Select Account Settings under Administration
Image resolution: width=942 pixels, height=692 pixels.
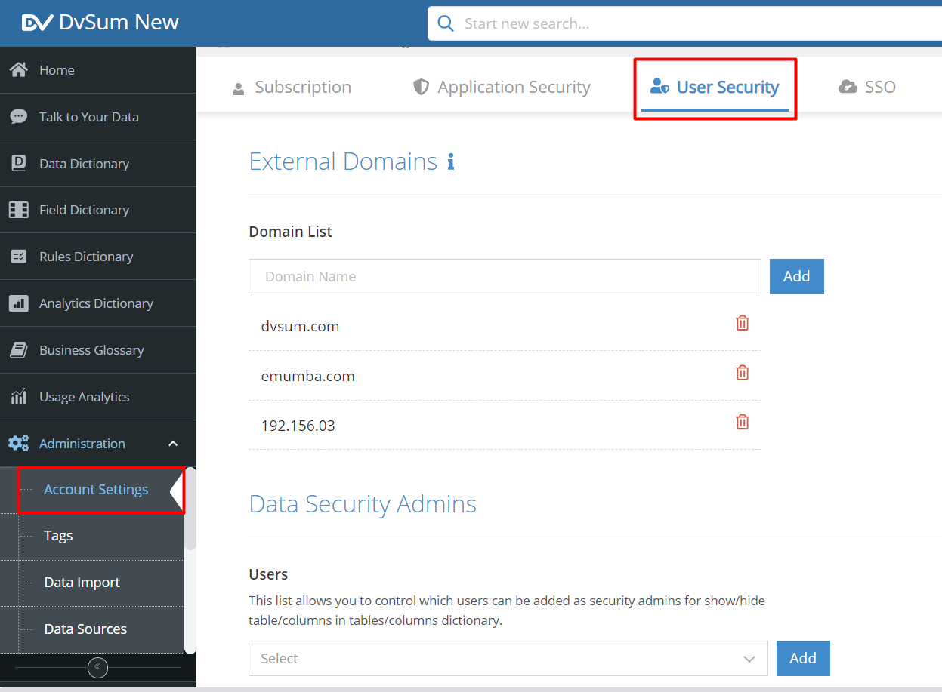click(x=96, y=490)
